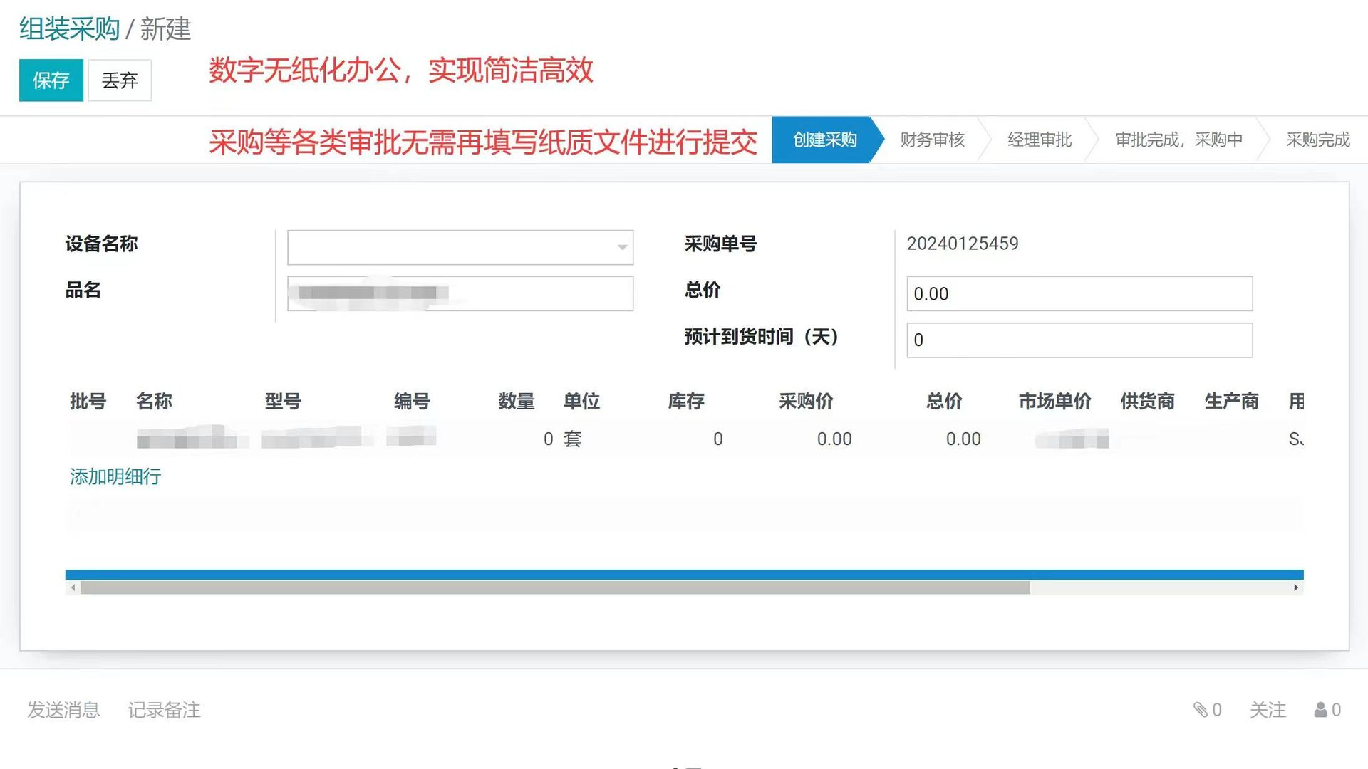The image size is (1368, 769).
Task: Switch to the 经理审批 stage
Action: pyautogui.click(x=1040, y=140)
